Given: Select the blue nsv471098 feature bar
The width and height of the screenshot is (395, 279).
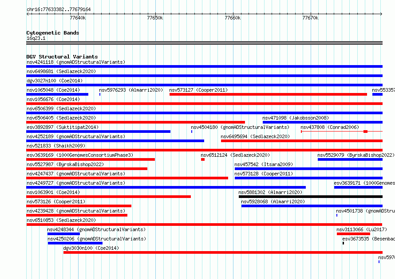Looking at the screenshot, I should 323,122.
